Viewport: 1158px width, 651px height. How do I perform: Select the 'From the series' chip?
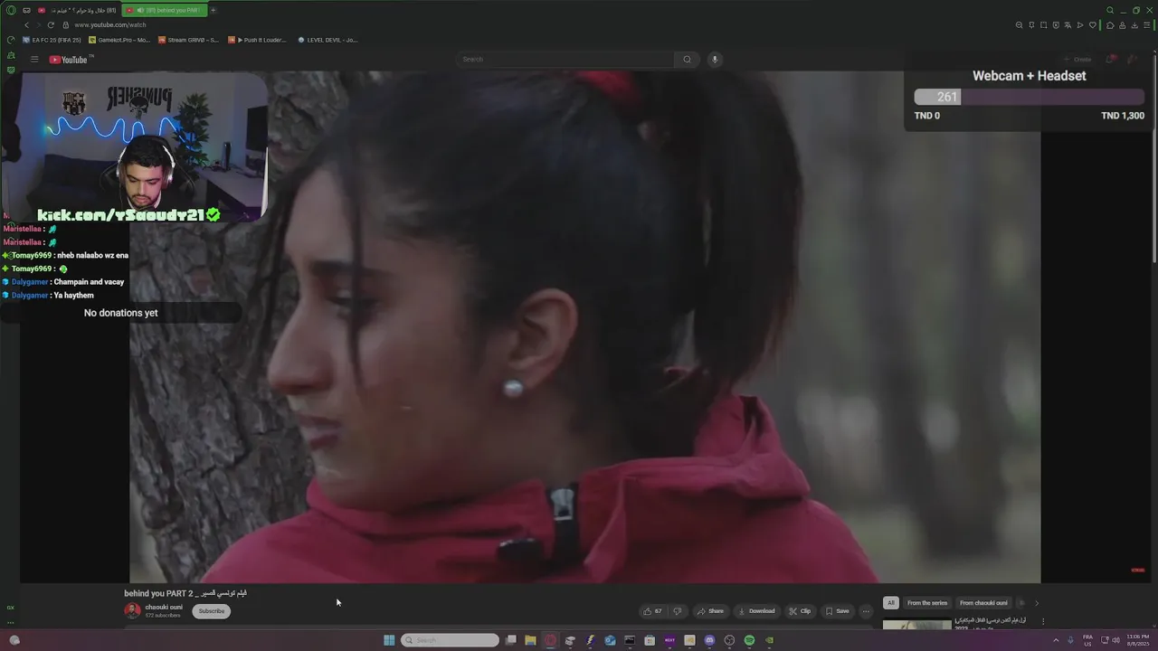pyautogui.click(x=927, y=603)
